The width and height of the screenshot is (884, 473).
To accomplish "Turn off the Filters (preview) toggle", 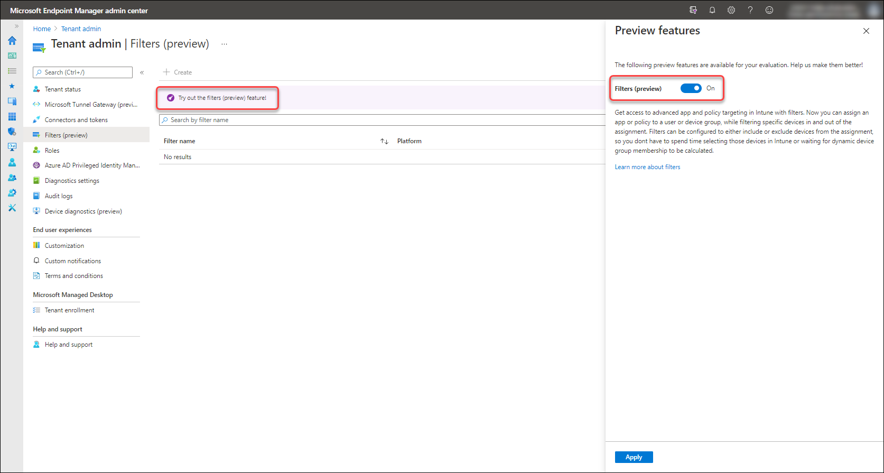I will pyautogui.click(x=691, y=88).
